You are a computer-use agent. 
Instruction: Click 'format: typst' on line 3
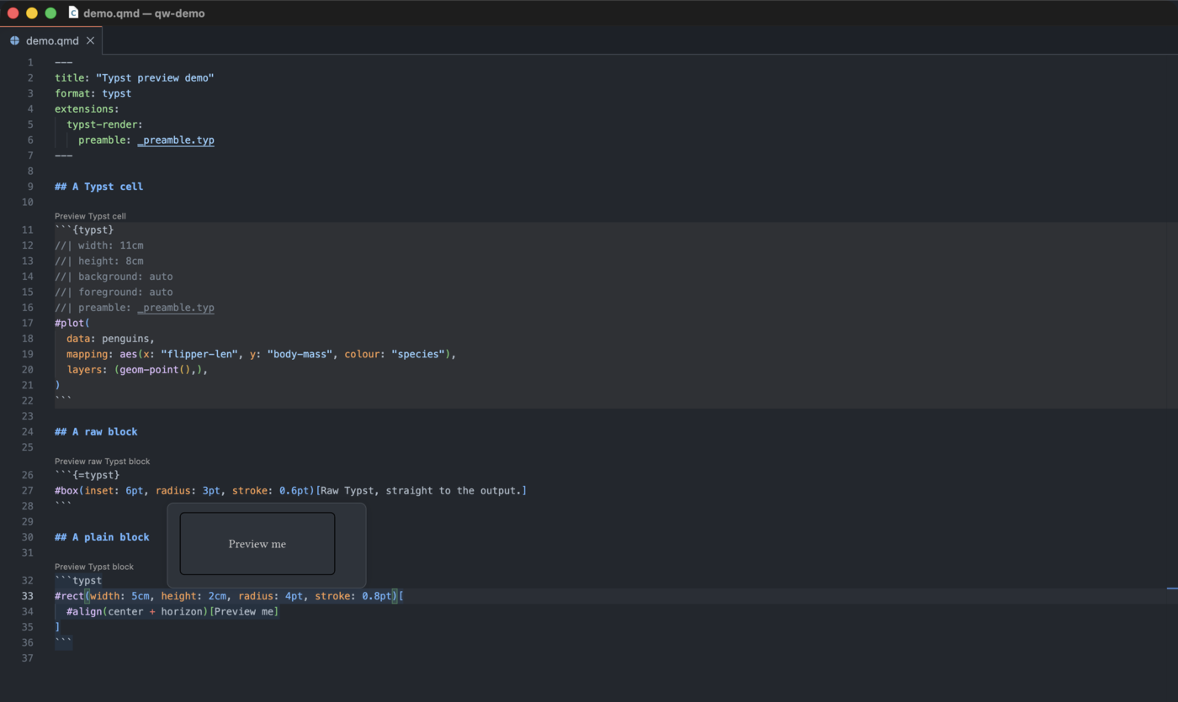tap(93, 93)
